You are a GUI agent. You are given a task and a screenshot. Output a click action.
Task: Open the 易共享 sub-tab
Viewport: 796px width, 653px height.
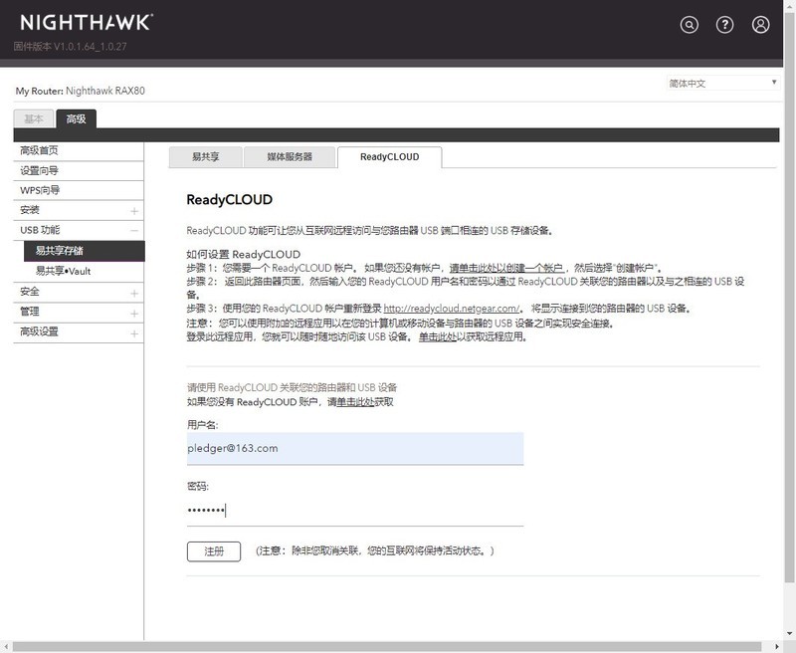click(206, 157)
